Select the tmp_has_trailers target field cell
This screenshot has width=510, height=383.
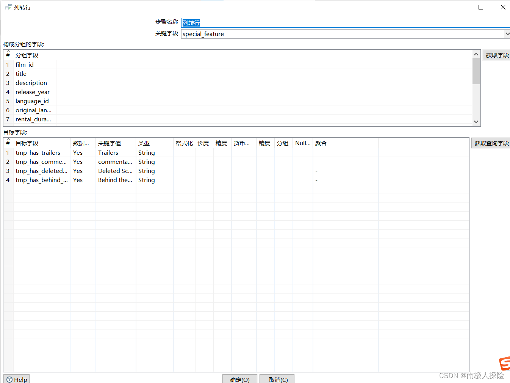42,152
